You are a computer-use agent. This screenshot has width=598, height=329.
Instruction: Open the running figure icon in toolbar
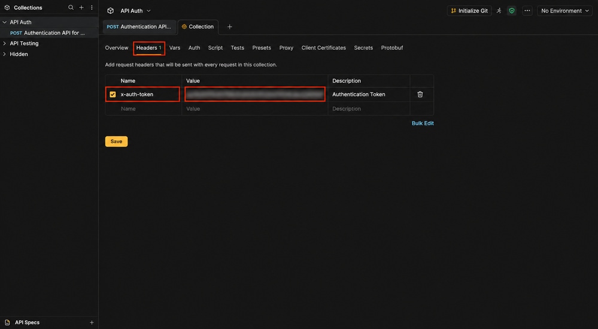coord(499,11)
